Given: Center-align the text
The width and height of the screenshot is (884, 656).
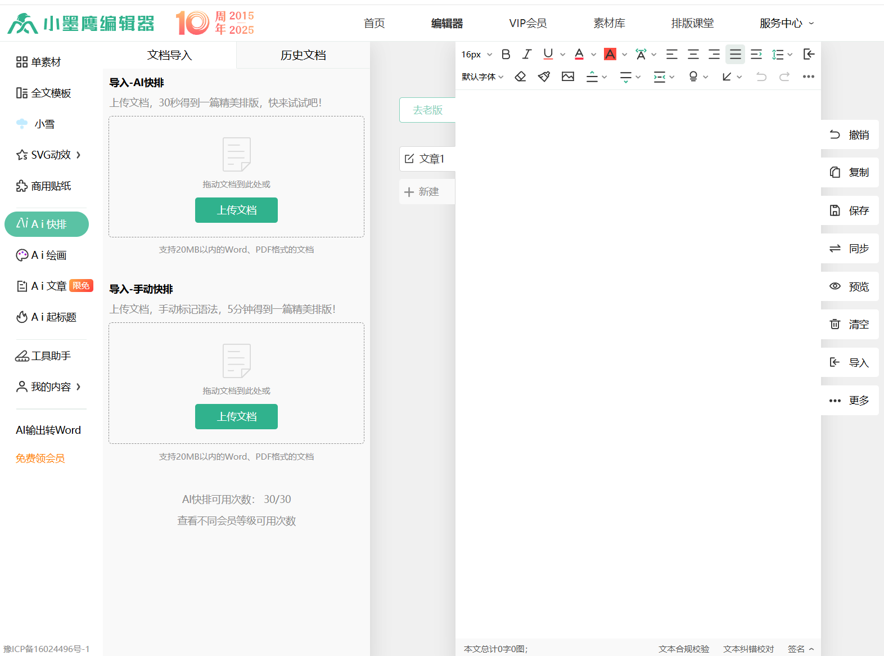Looking at the screenshot, I should 693,54.
